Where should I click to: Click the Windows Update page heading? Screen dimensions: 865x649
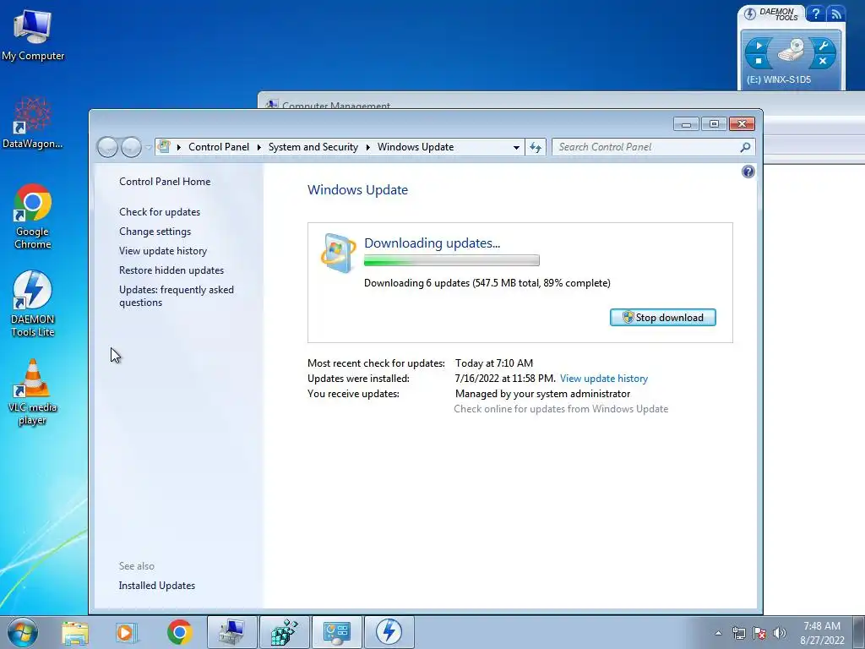[x=357, y=190]
